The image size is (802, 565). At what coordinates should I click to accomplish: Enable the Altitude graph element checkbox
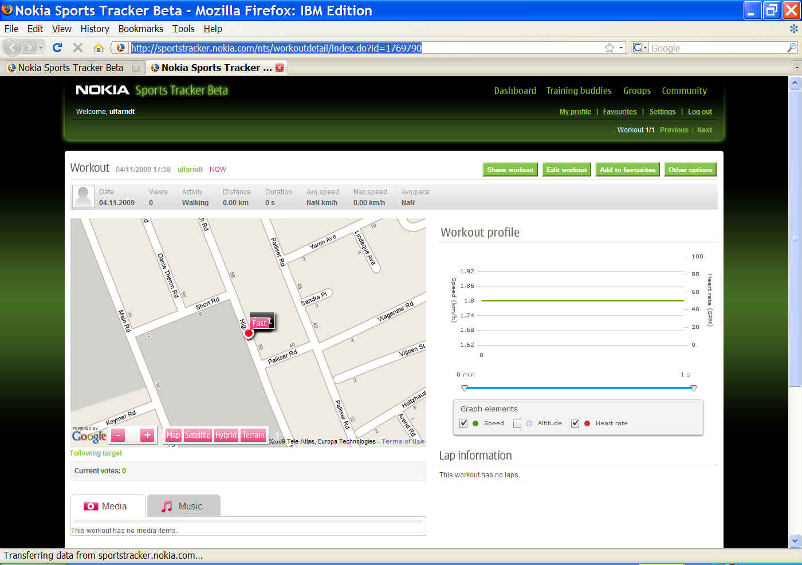517,423
